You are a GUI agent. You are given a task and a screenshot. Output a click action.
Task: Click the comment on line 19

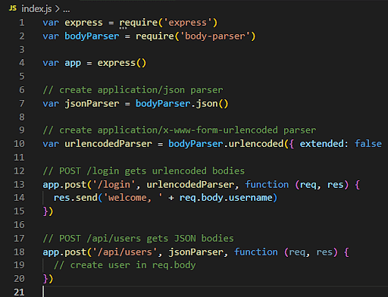(x=125, y=265)
